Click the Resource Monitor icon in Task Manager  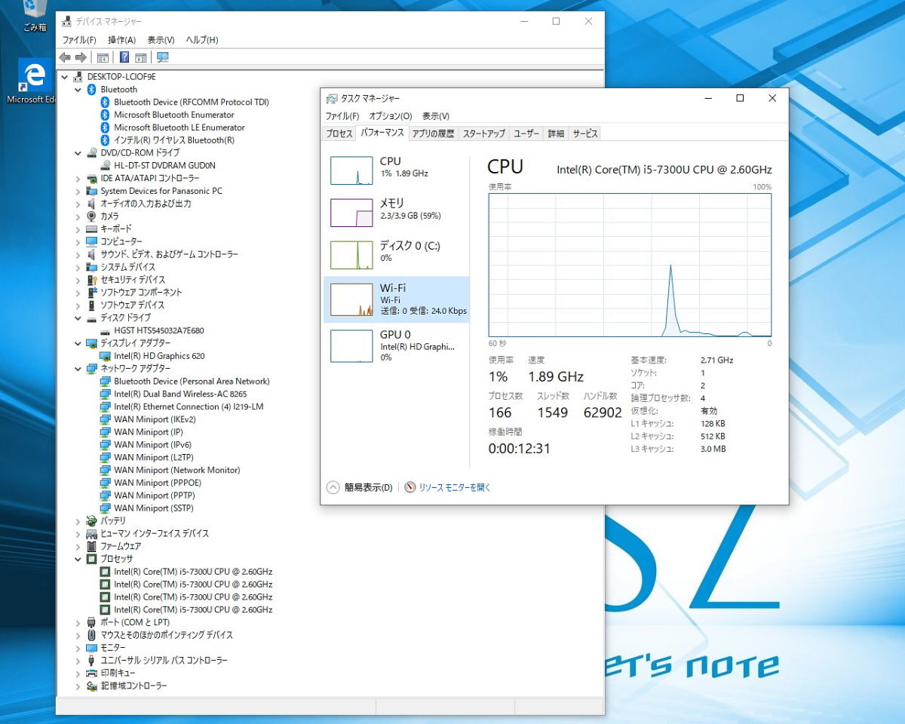click(x=410, y=487)
